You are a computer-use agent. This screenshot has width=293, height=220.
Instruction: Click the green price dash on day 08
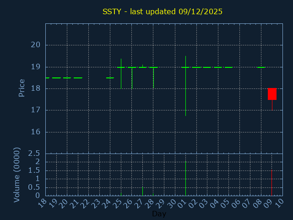261,67
